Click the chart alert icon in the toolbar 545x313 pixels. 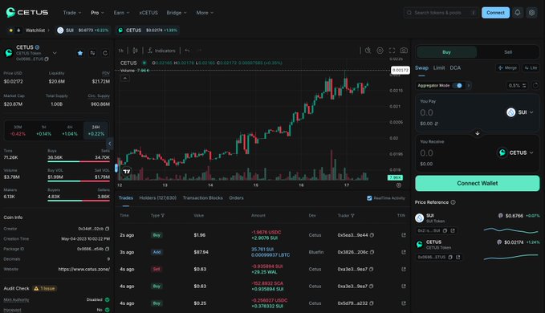(x=368, y=51)
